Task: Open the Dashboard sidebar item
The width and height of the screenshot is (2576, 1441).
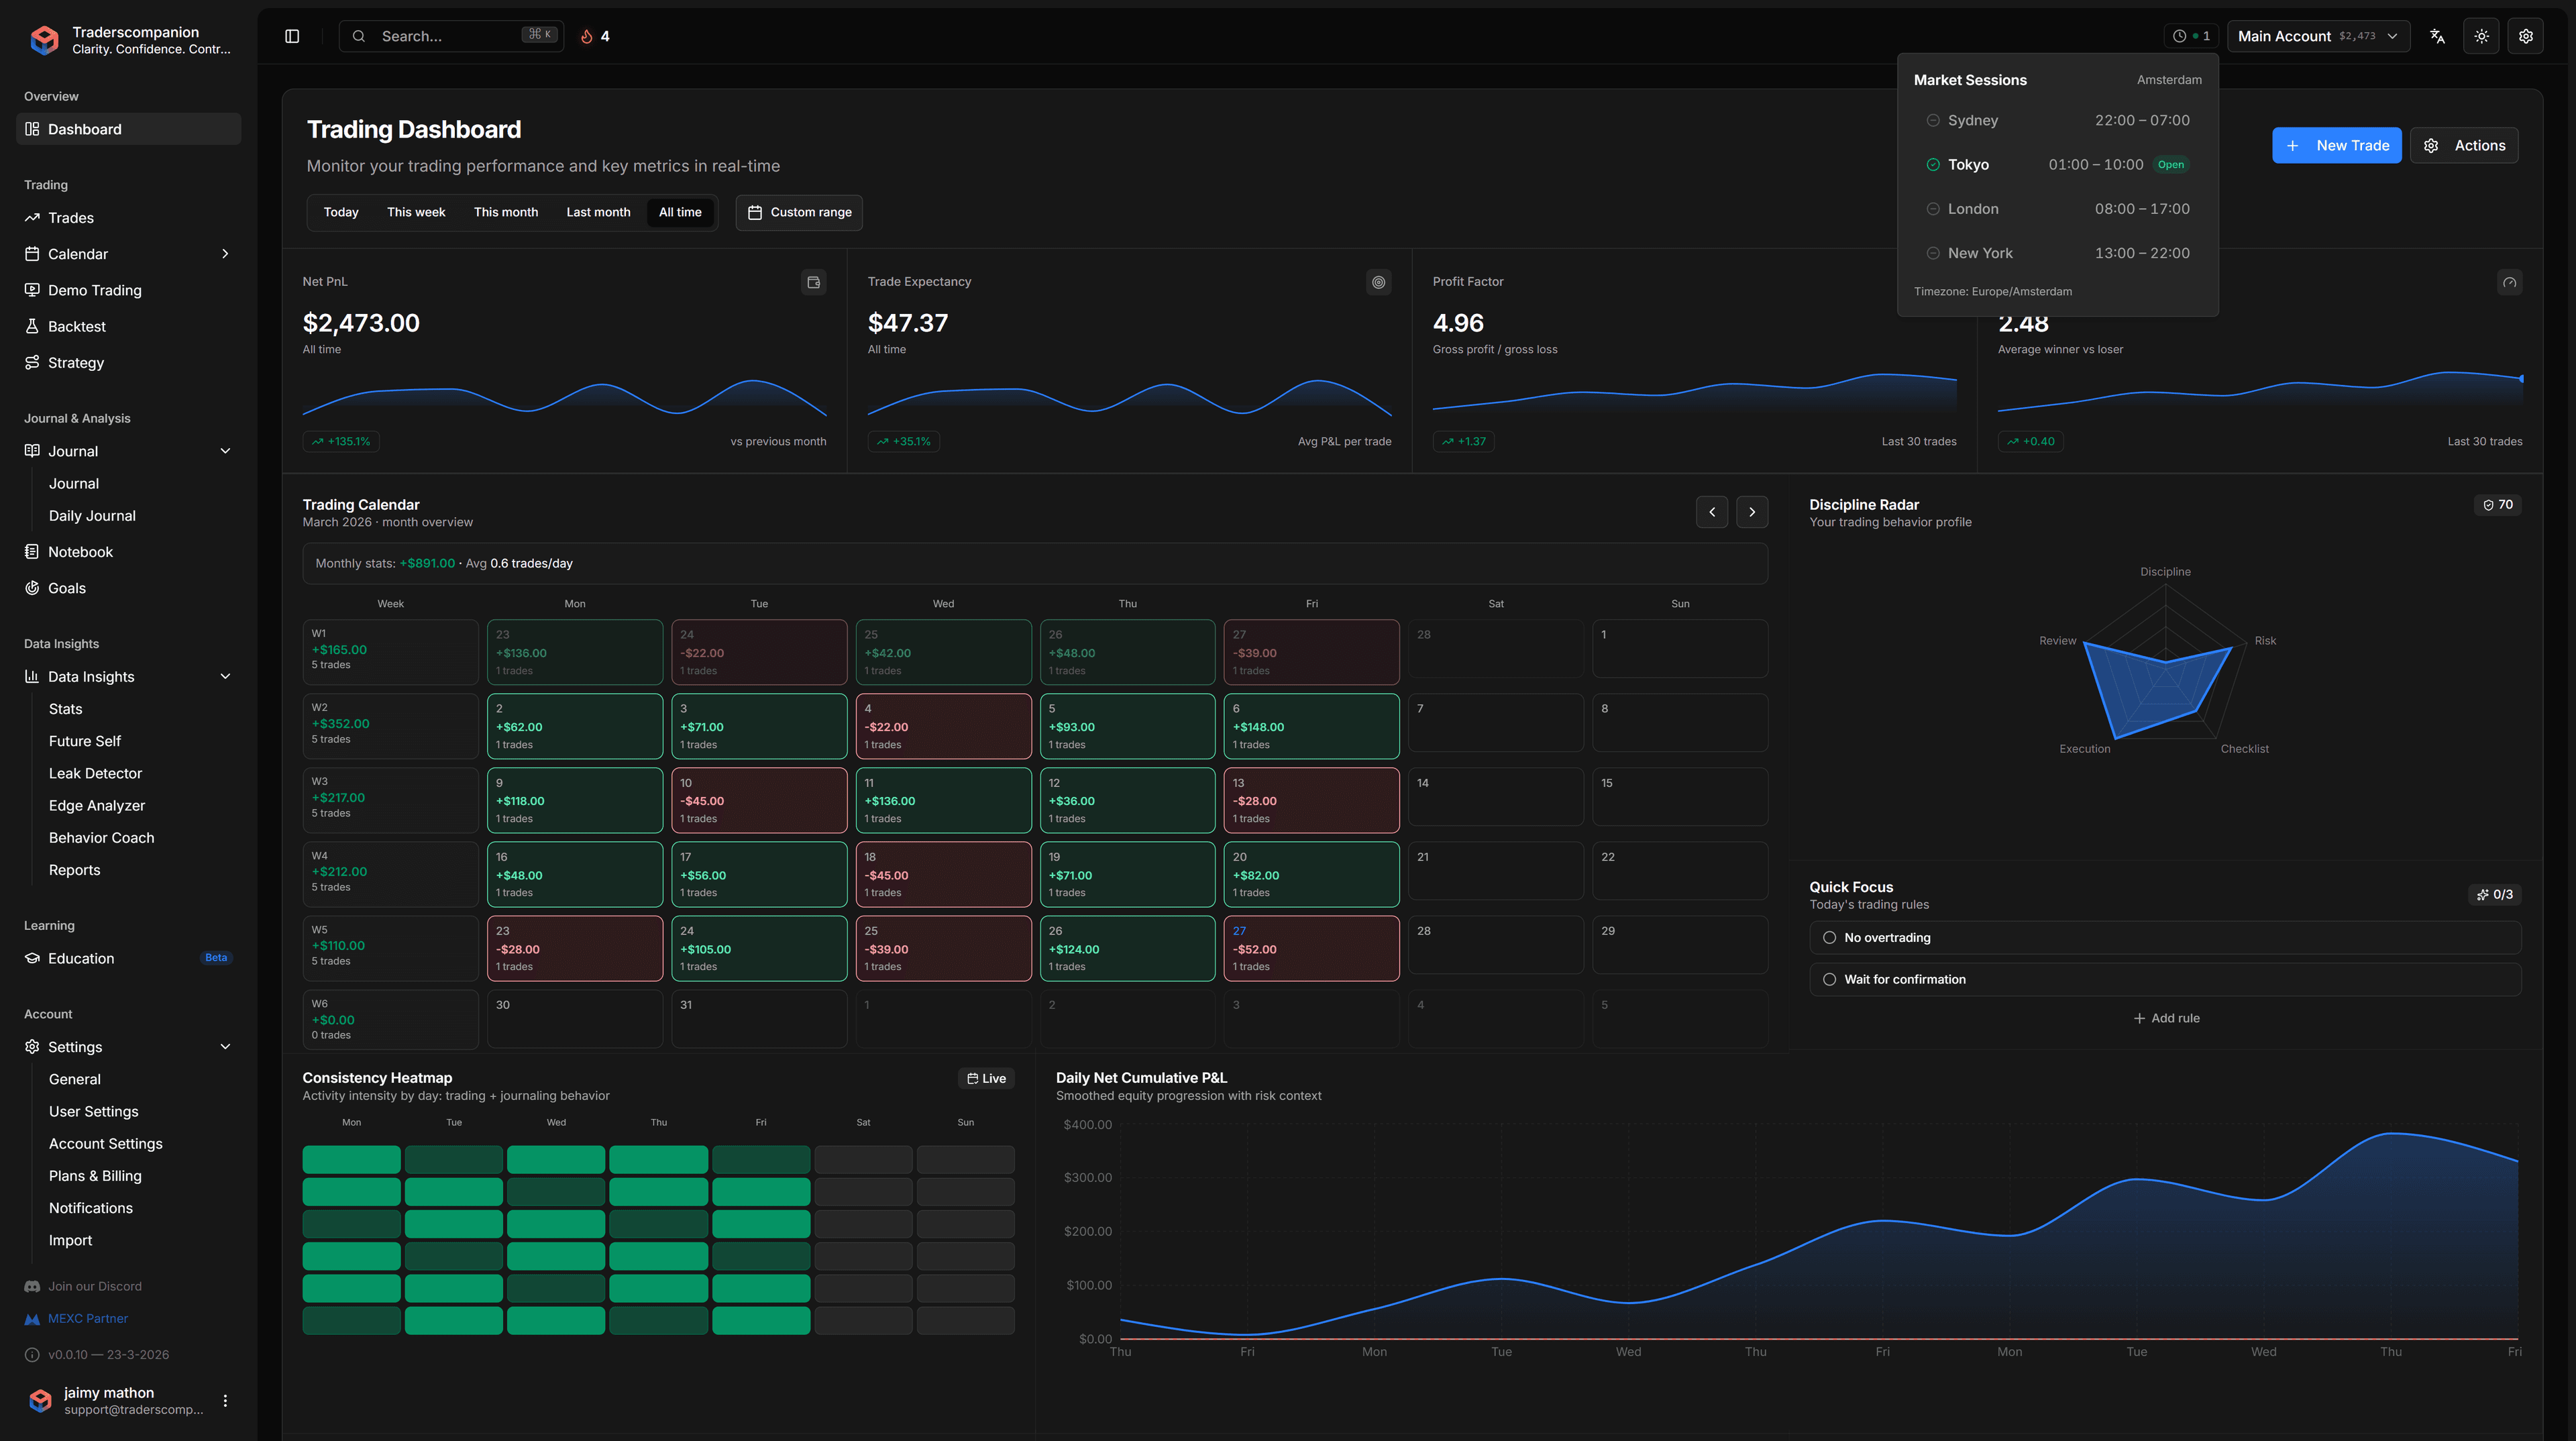Action: coord(128,129)
